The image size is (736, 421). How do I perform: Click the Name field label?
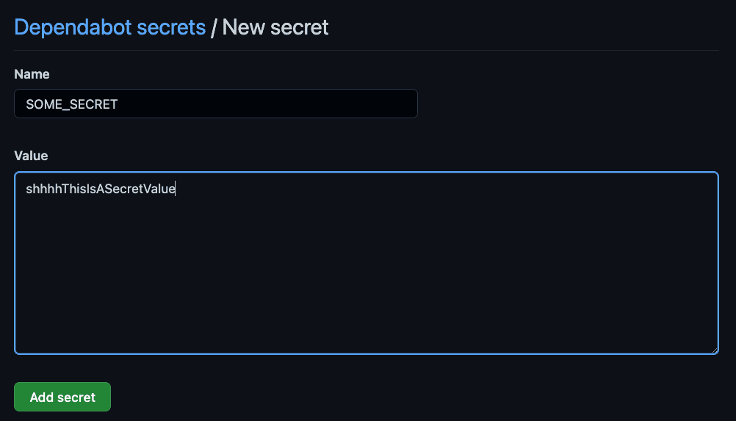(x=32, y=74)
